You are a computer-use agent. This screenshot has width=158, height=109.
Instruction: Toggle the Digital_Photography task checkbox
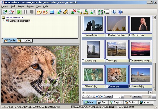point(7,21)
